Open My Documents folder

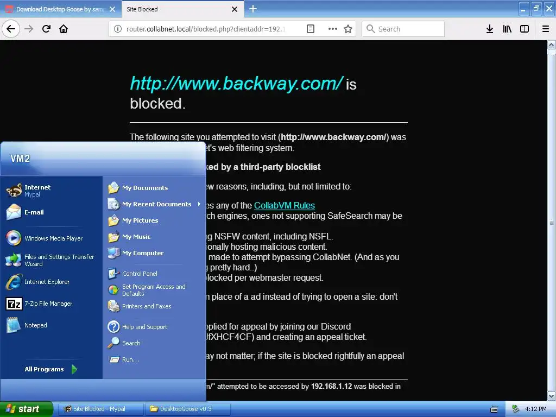click(154, 187)
